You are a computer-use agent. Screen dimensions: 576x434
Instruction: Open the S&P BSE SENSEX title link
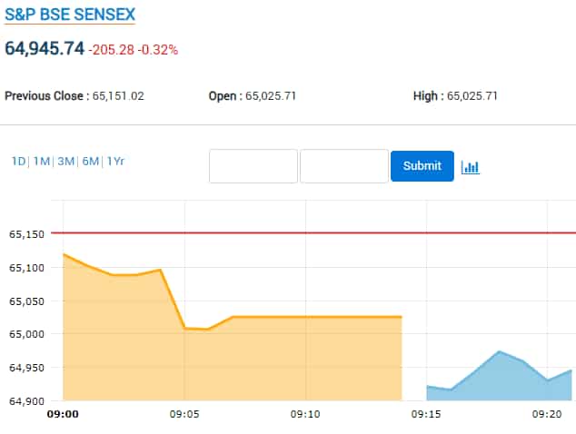pyautogui.click(x=69, y=15)
